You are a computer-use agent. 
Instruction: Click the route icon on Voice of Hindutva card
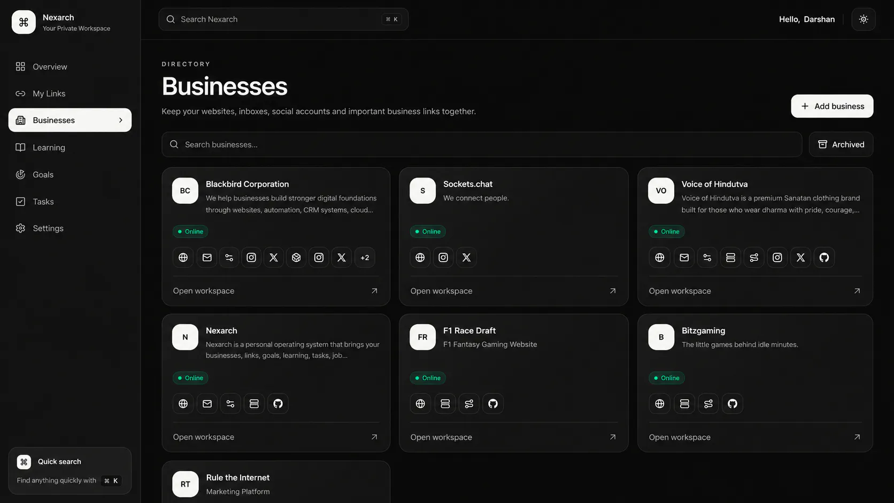pyautogui.click(x=754, y=258)
